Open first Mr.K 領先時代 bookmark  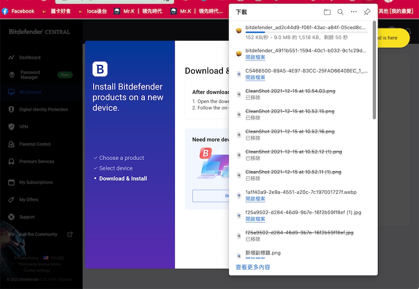[x=138, y=11]
